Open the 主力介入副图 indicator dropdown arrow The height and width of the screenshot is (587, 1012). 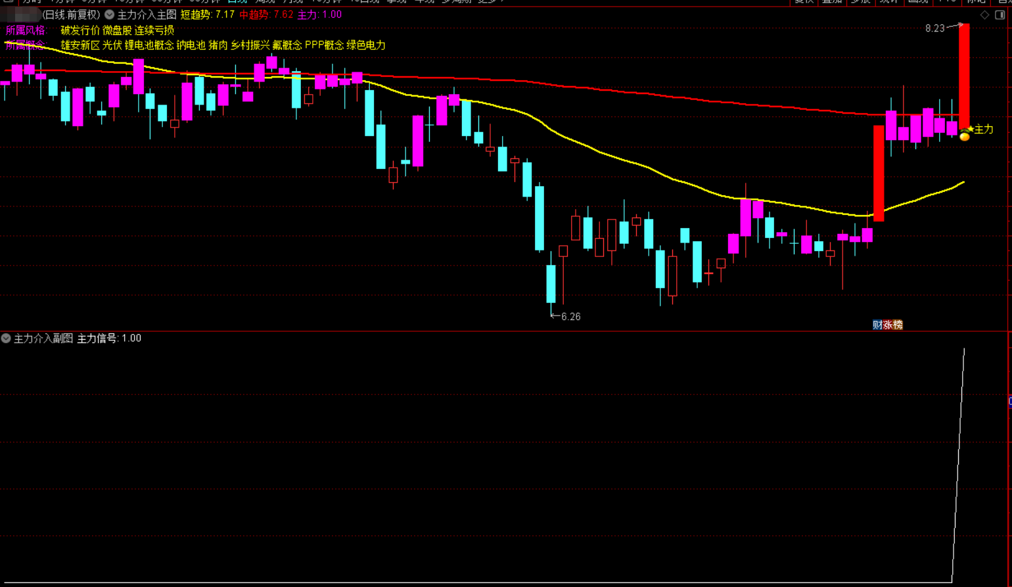pos(6,339)
